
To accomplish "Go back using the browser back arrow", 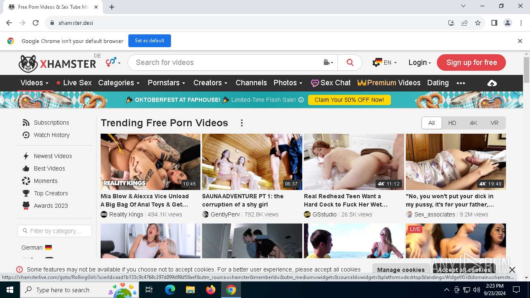I will [9, 23].
